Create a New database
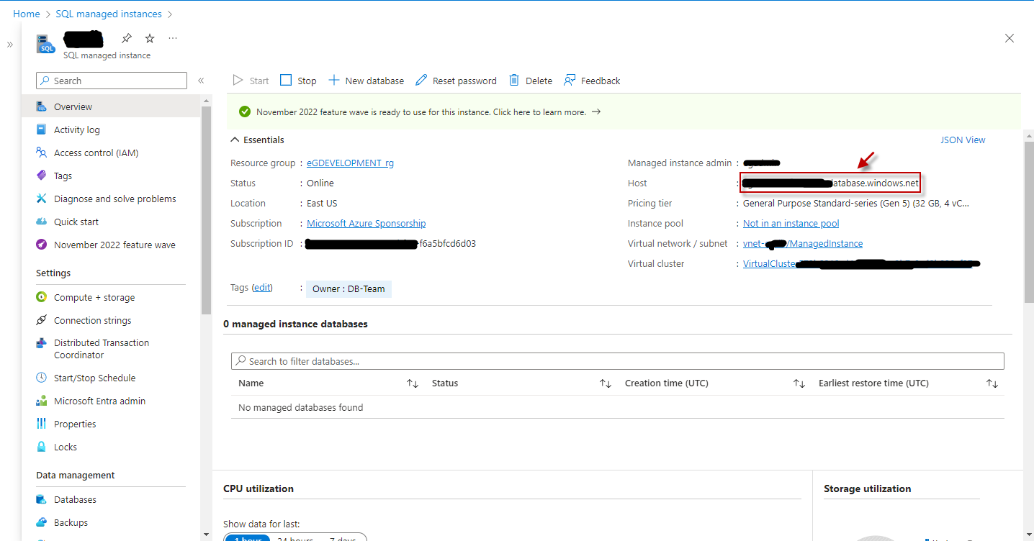This screenshot has height=541, width=1034. coord(366,81)
